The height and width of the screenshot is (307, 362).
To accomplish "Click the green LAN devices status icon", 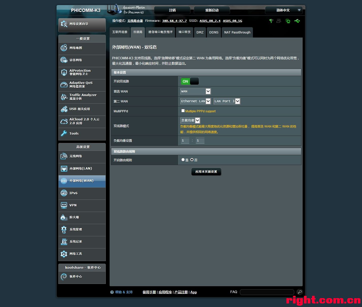I will pos(288,21).
